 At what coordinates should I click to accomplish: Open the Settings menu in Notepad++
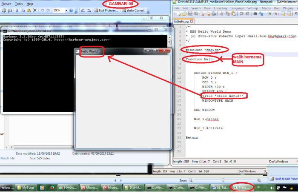[x=252, y=8]
